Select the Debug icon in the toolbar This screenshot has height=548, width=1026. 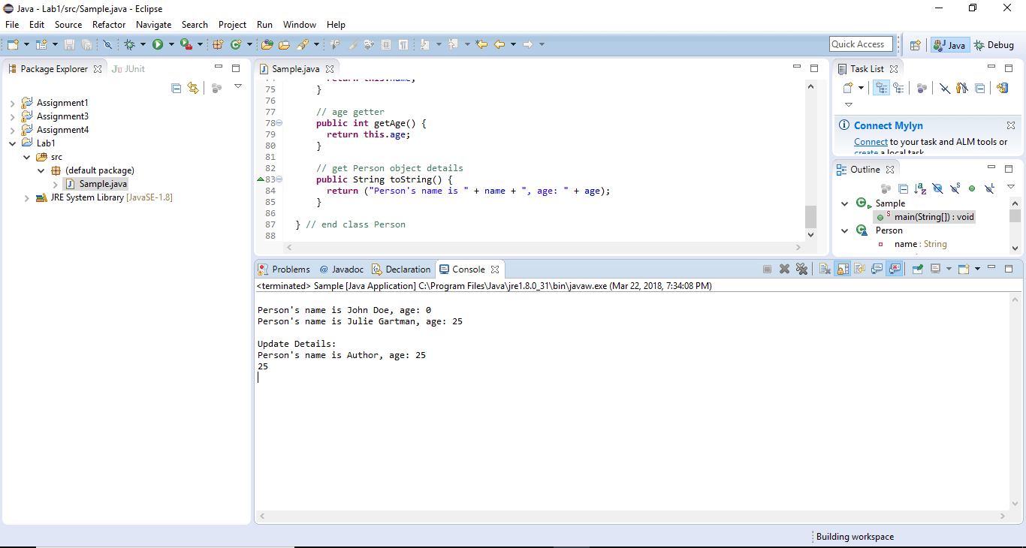(130, 44)
